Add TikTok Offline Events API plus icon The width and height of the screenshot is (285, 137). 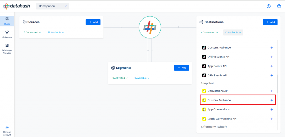click(272, 57)
